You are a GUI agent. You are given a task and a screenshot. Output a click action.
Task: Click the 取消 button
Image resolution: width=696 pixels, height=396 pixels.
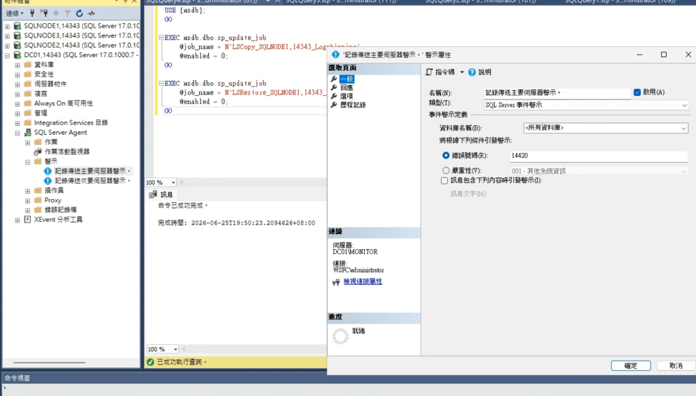(676, 366)
